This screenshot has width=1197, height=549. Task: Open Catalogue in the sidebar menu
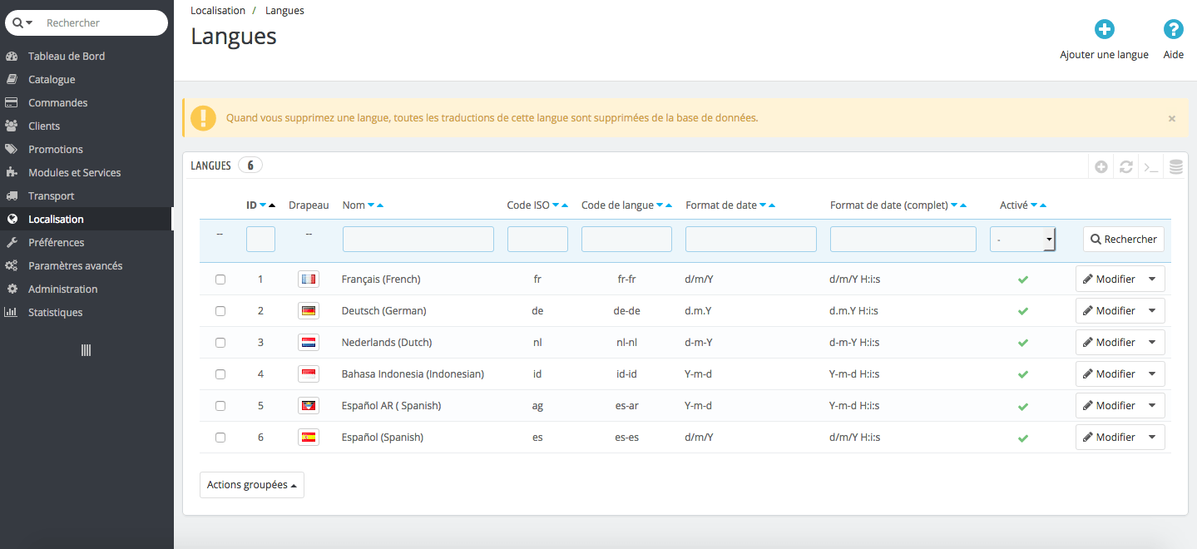pyautogui.click(x=52, y=80)
